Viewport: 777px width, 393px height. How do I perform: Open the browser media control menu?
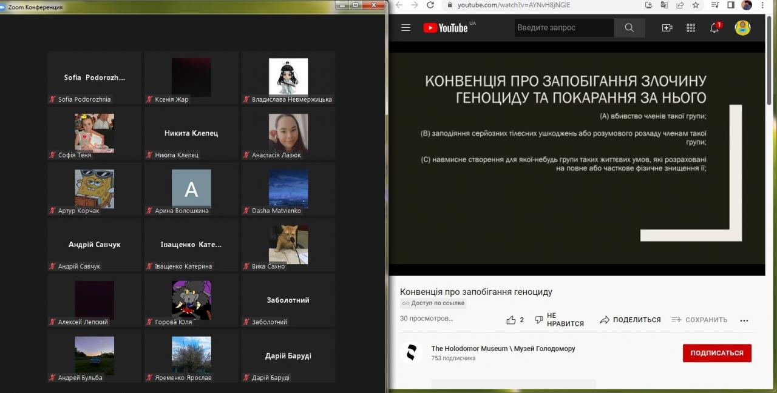point(715,5)
